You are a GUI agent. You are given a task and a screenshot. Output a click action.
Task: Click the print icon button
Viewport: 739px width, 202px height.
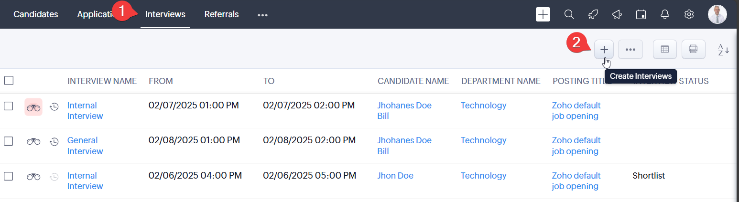tap(694, 49)
